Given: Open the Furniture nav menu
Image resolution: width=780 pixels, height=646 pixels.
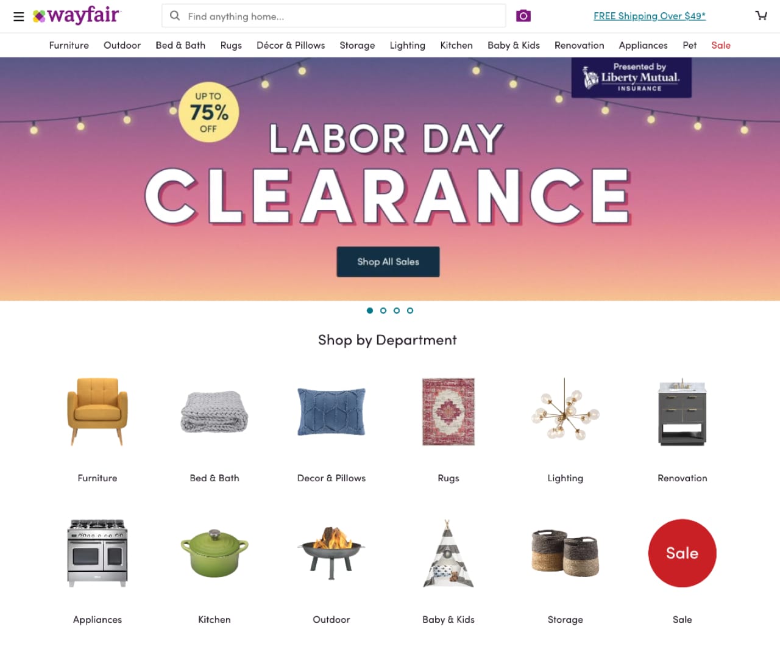Looking at the screenshot, I should 69,45.
